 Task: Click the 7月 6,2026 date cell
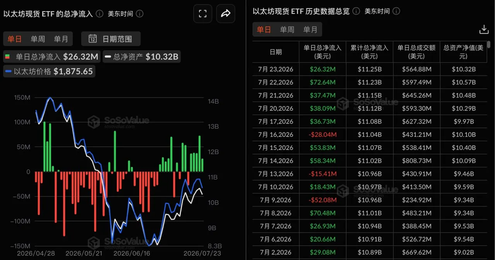point(276,239)
